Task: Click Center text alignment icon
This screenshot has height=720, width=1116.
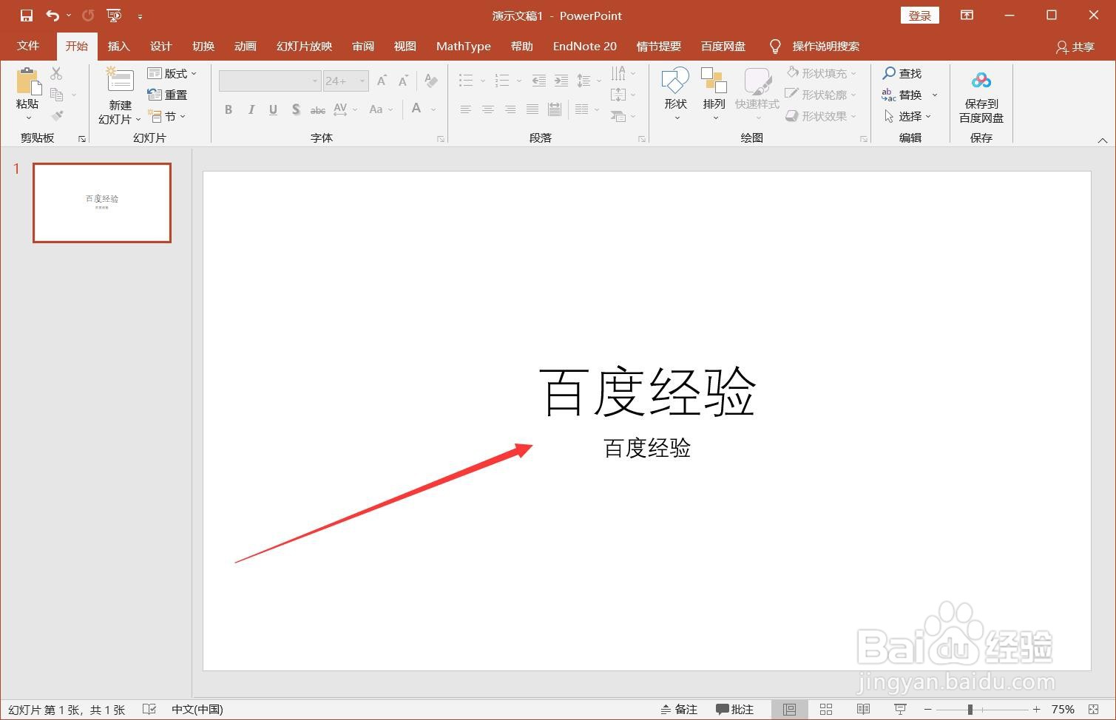Action: [488, 109]
